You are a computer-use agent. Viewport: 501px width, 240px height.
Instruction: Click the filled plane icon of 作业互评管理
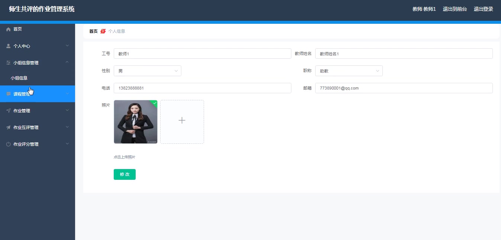pyautogui.click(x=8, y=127)
